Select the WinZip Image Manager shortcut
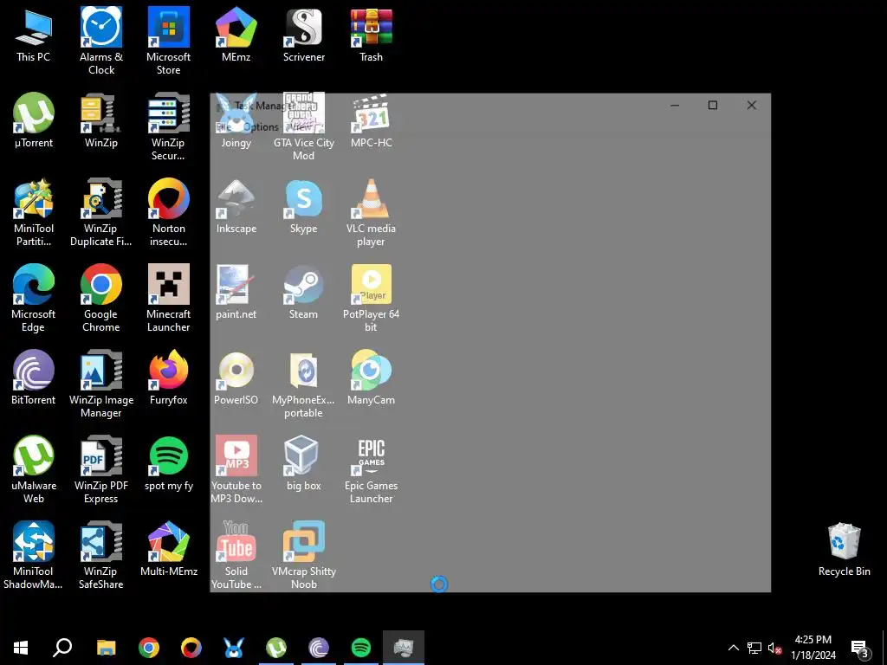 click(101, 384)
